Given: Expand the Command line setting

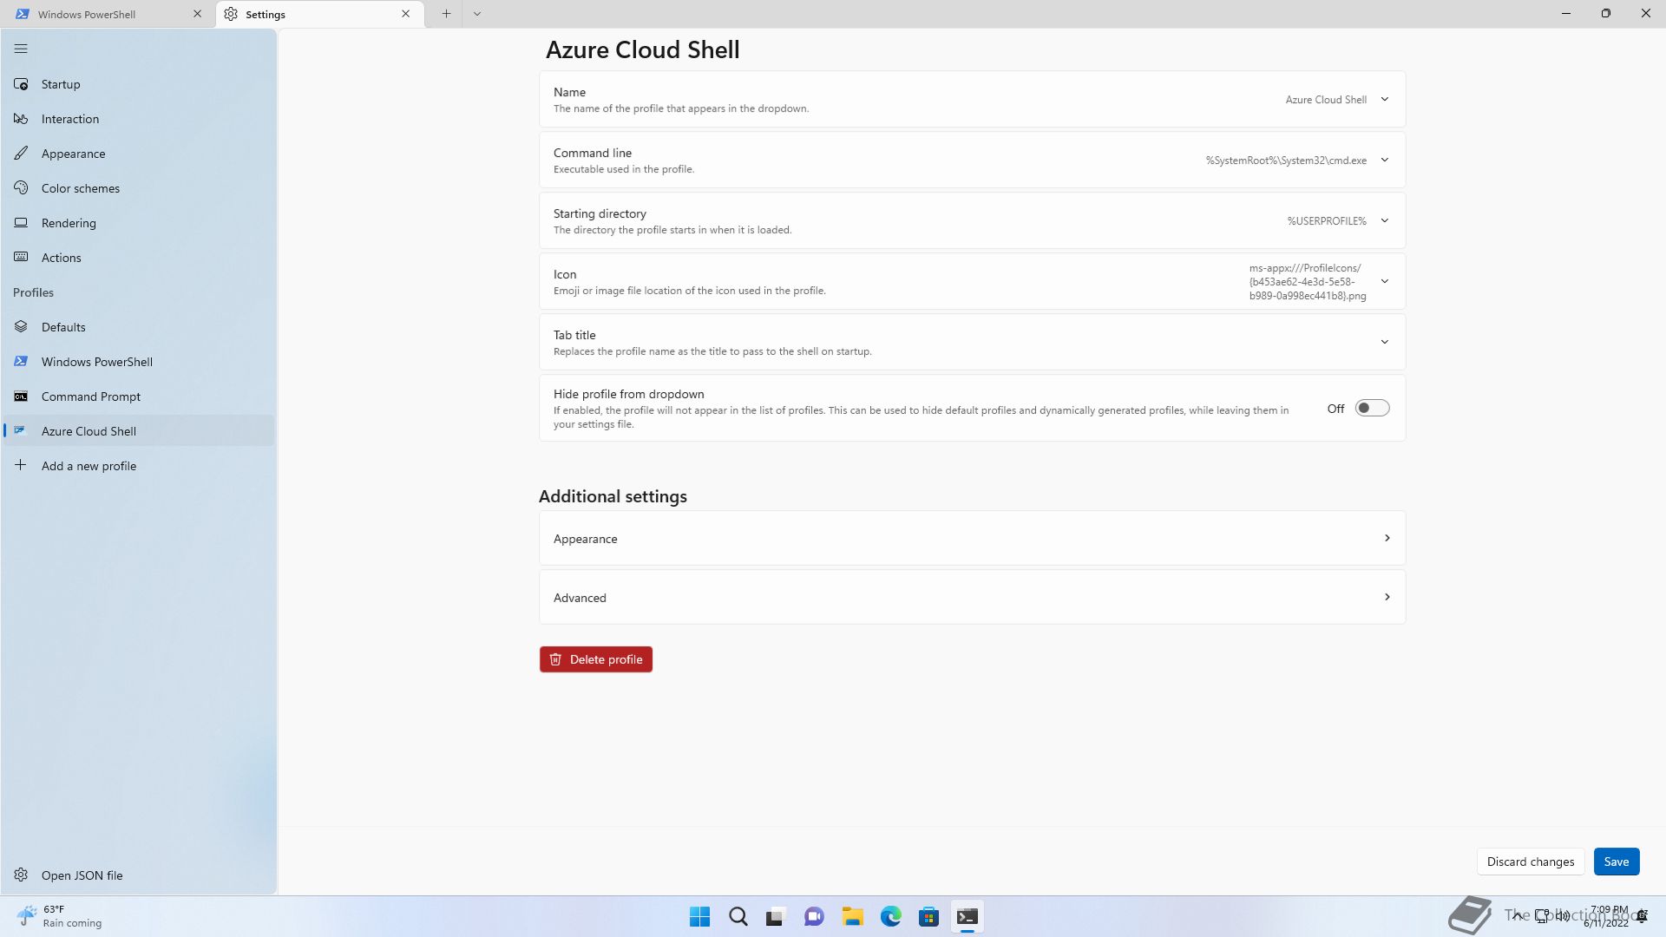Looking at the screenshot, I should tap(972, 161).
